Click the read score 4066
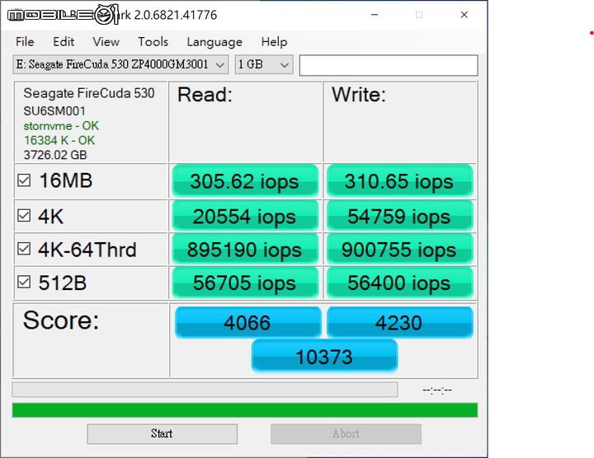 click(x=247, y=322)
